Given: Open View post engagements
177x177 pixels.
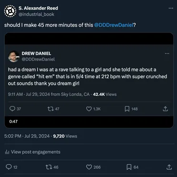Looking at the screenshot, I should click(x=32, y=152).
